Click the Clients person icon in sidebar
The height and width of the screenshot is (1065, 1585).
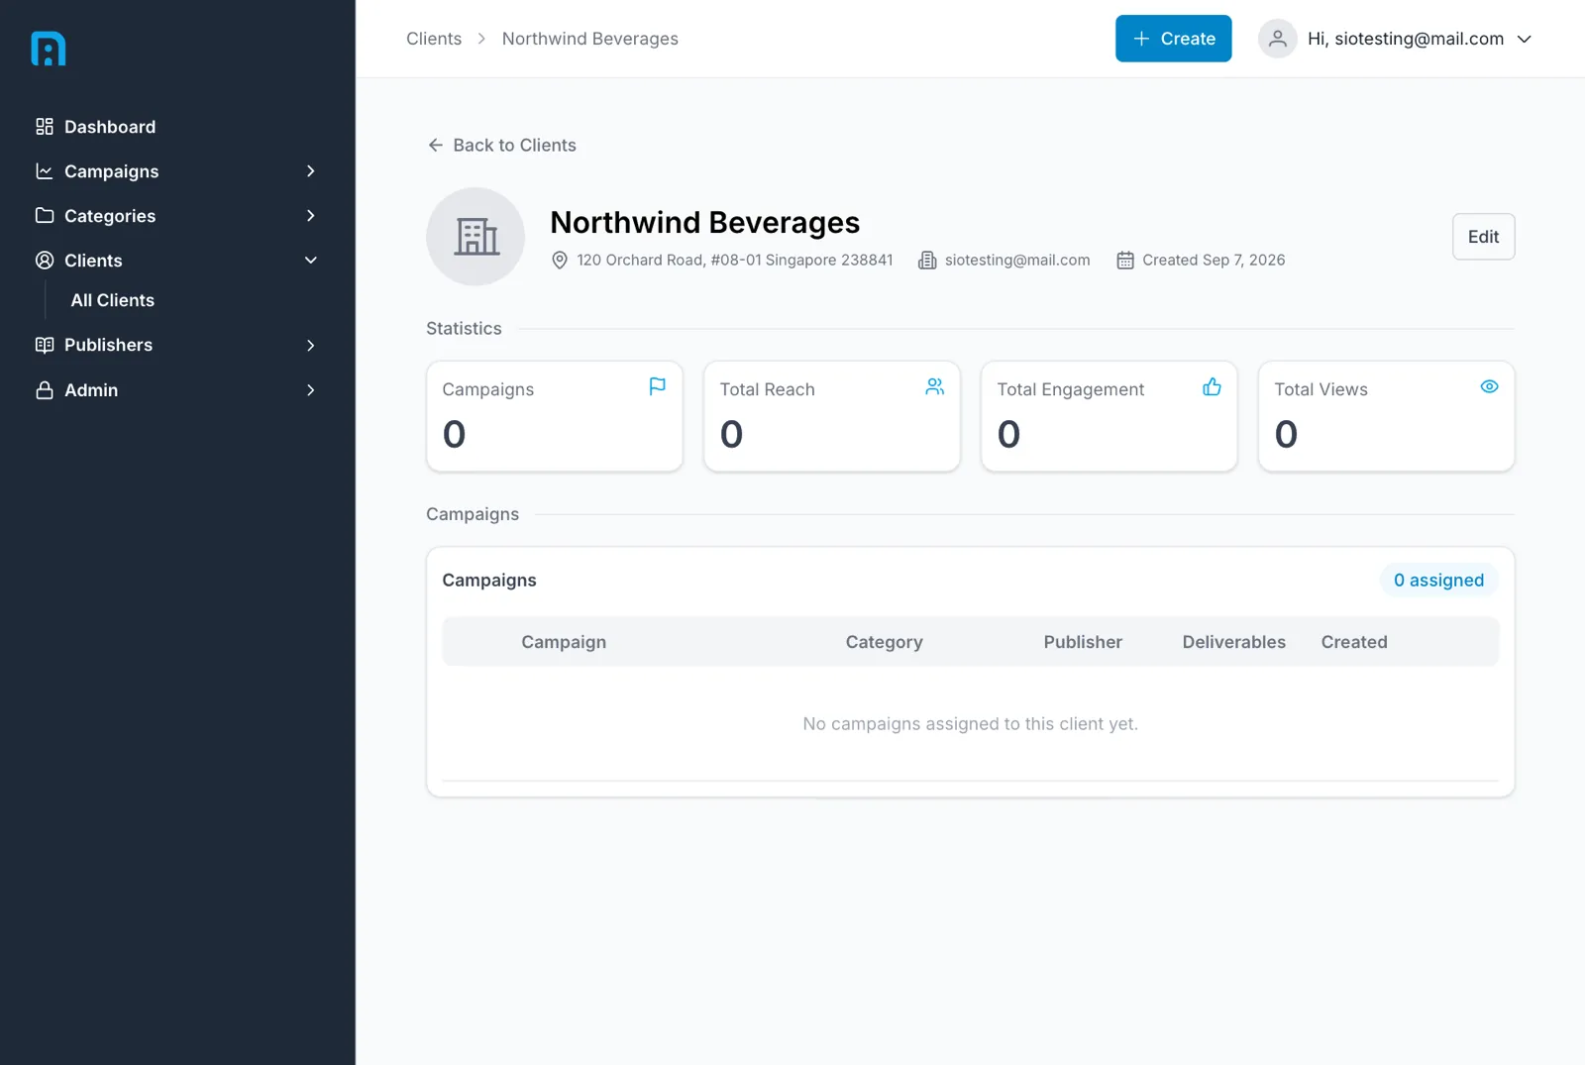coord(45,261)
